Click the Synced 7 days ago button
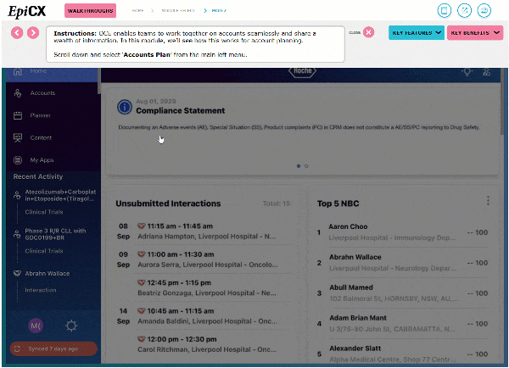 point(53,348)
